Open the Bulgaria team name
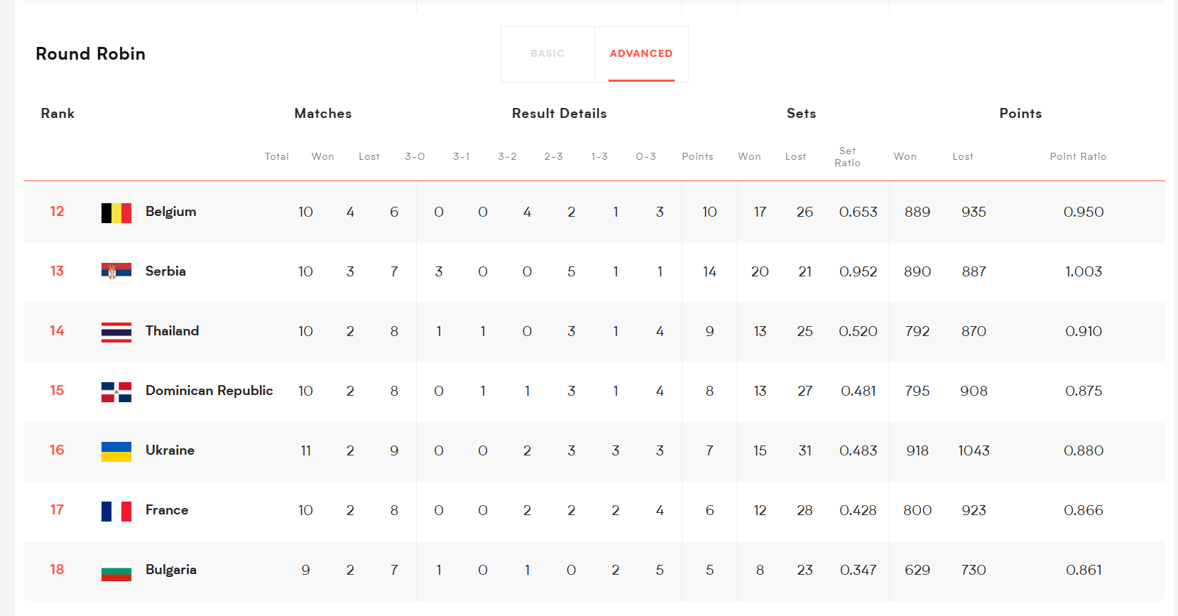The image size is (1178, 616). coord(170,570)
